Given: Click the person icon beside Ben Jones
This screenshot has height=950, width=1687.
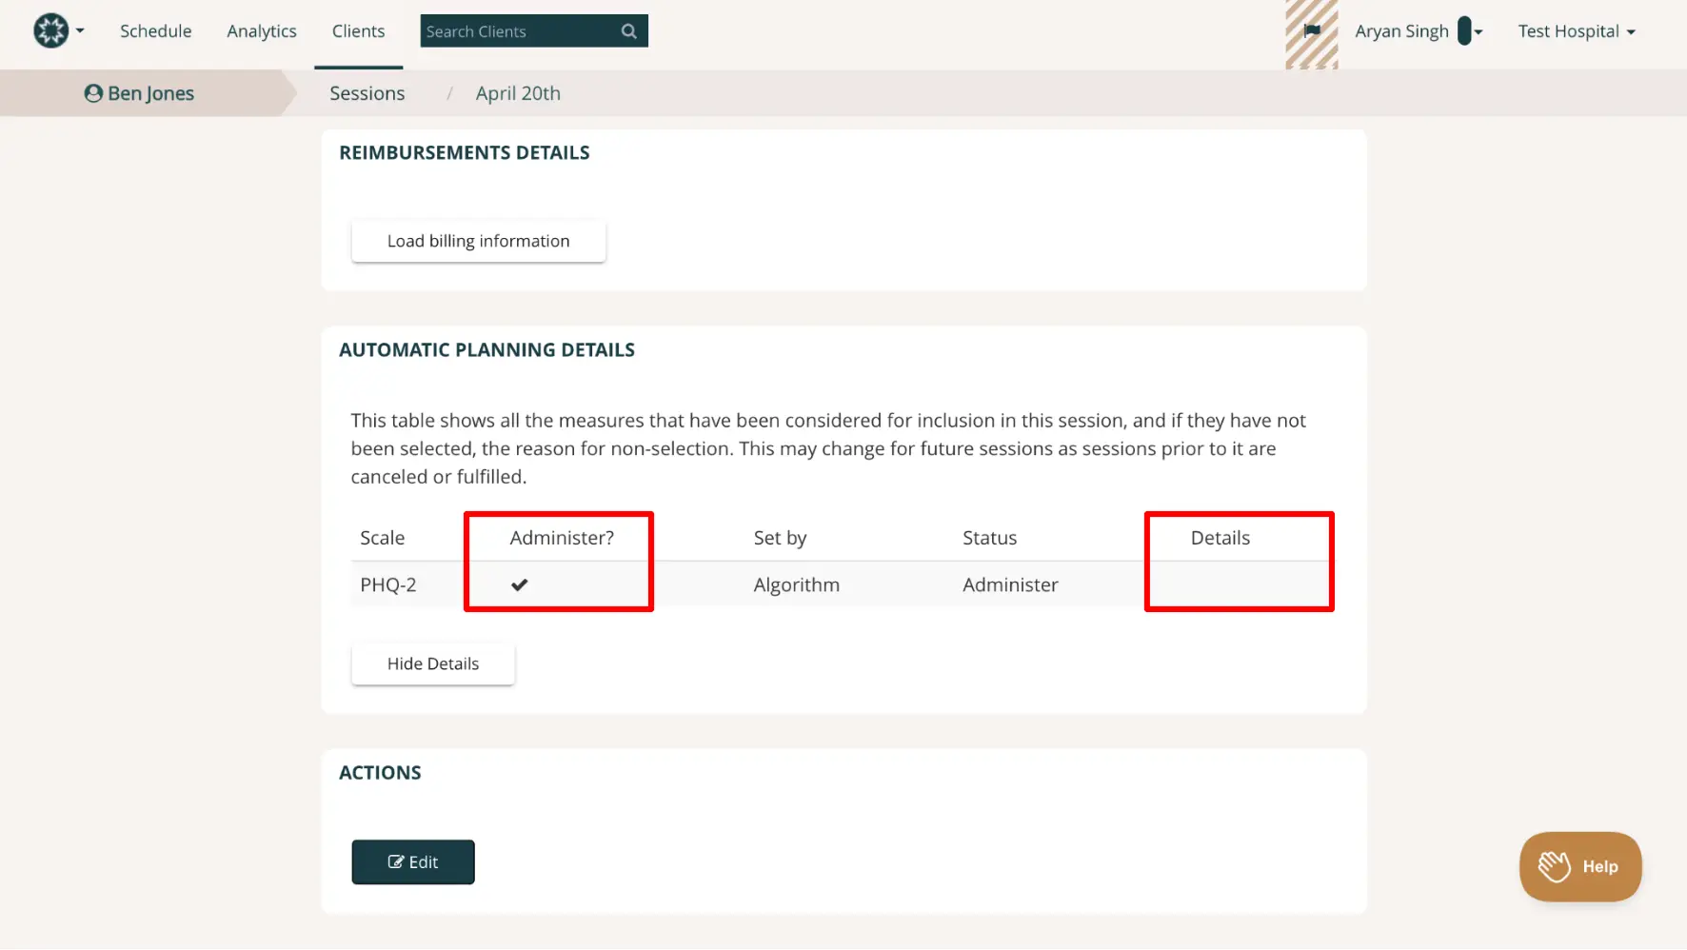Looking at the screenshot, I should tap(92, 92).
